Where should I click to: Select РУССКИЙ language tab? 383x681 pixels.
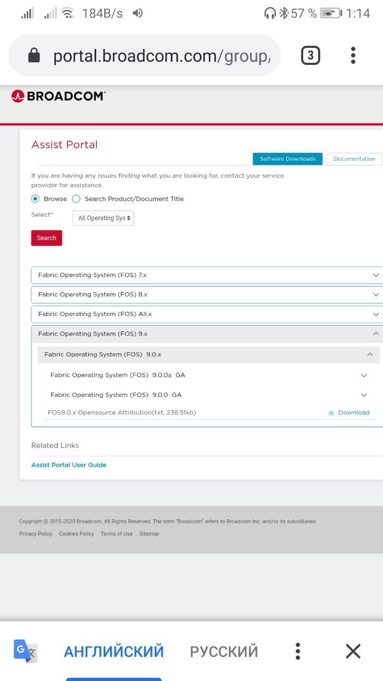coord(224,651)
